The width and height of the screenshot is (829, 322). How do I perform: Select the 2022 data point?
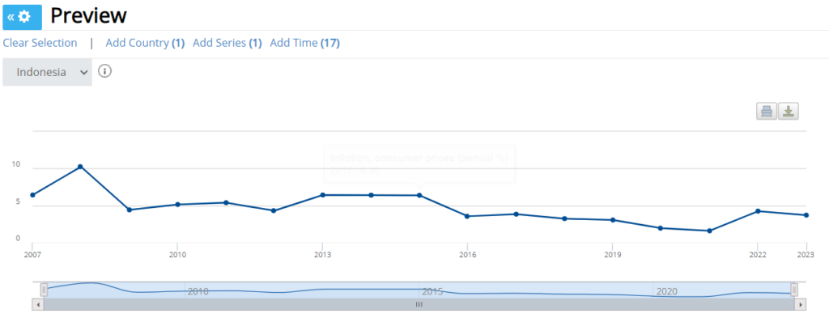[x=758, y=211]
